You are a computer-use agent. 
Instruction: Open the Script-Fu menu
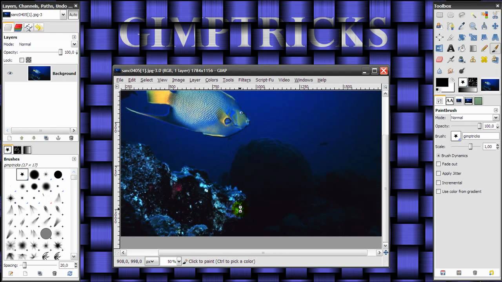[x=264, y=80]
